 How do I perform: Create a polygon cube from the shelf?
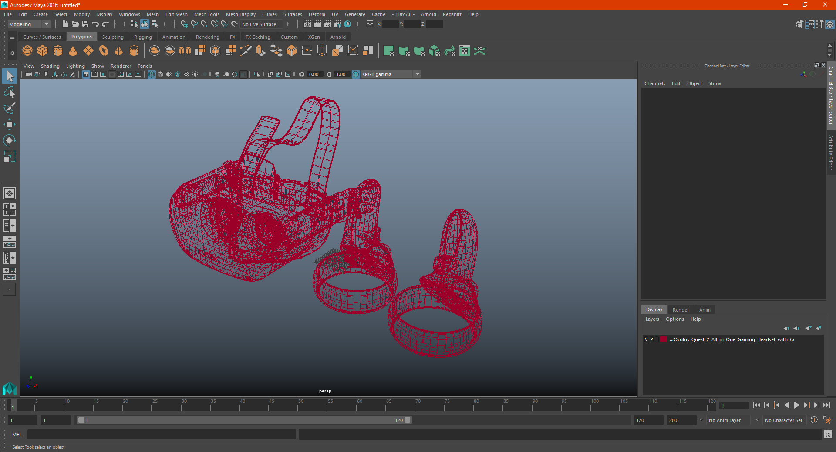click(43, 51)
